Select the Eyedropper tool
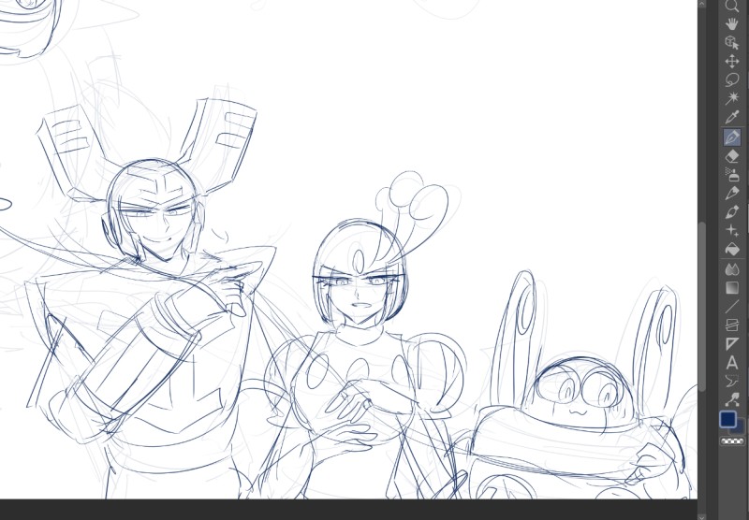The width and height of the screenshot is (749, 520). pos(732,117)
